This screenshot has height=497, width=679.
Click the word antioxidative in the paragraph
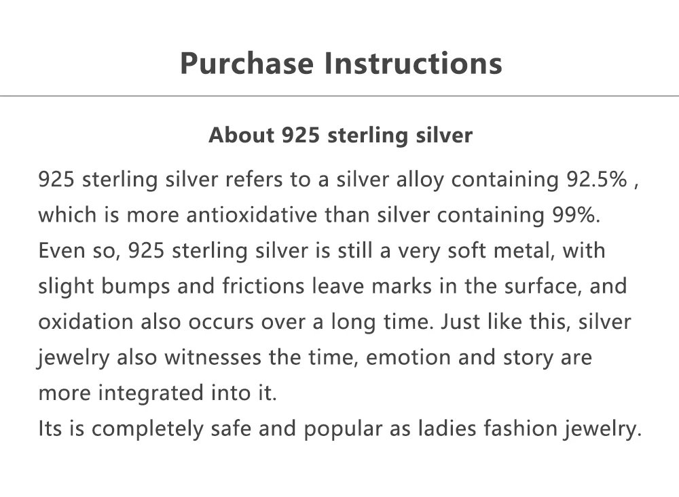click(x=252, y=214)
